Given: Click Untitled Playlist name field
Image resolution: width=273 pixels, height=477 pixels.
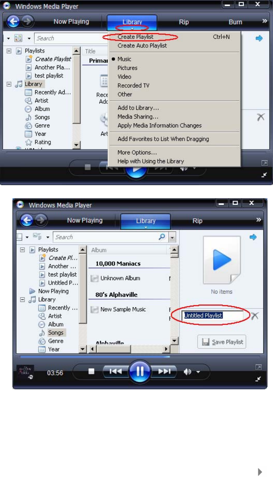Looking at the screenshot, I should 213,316.
